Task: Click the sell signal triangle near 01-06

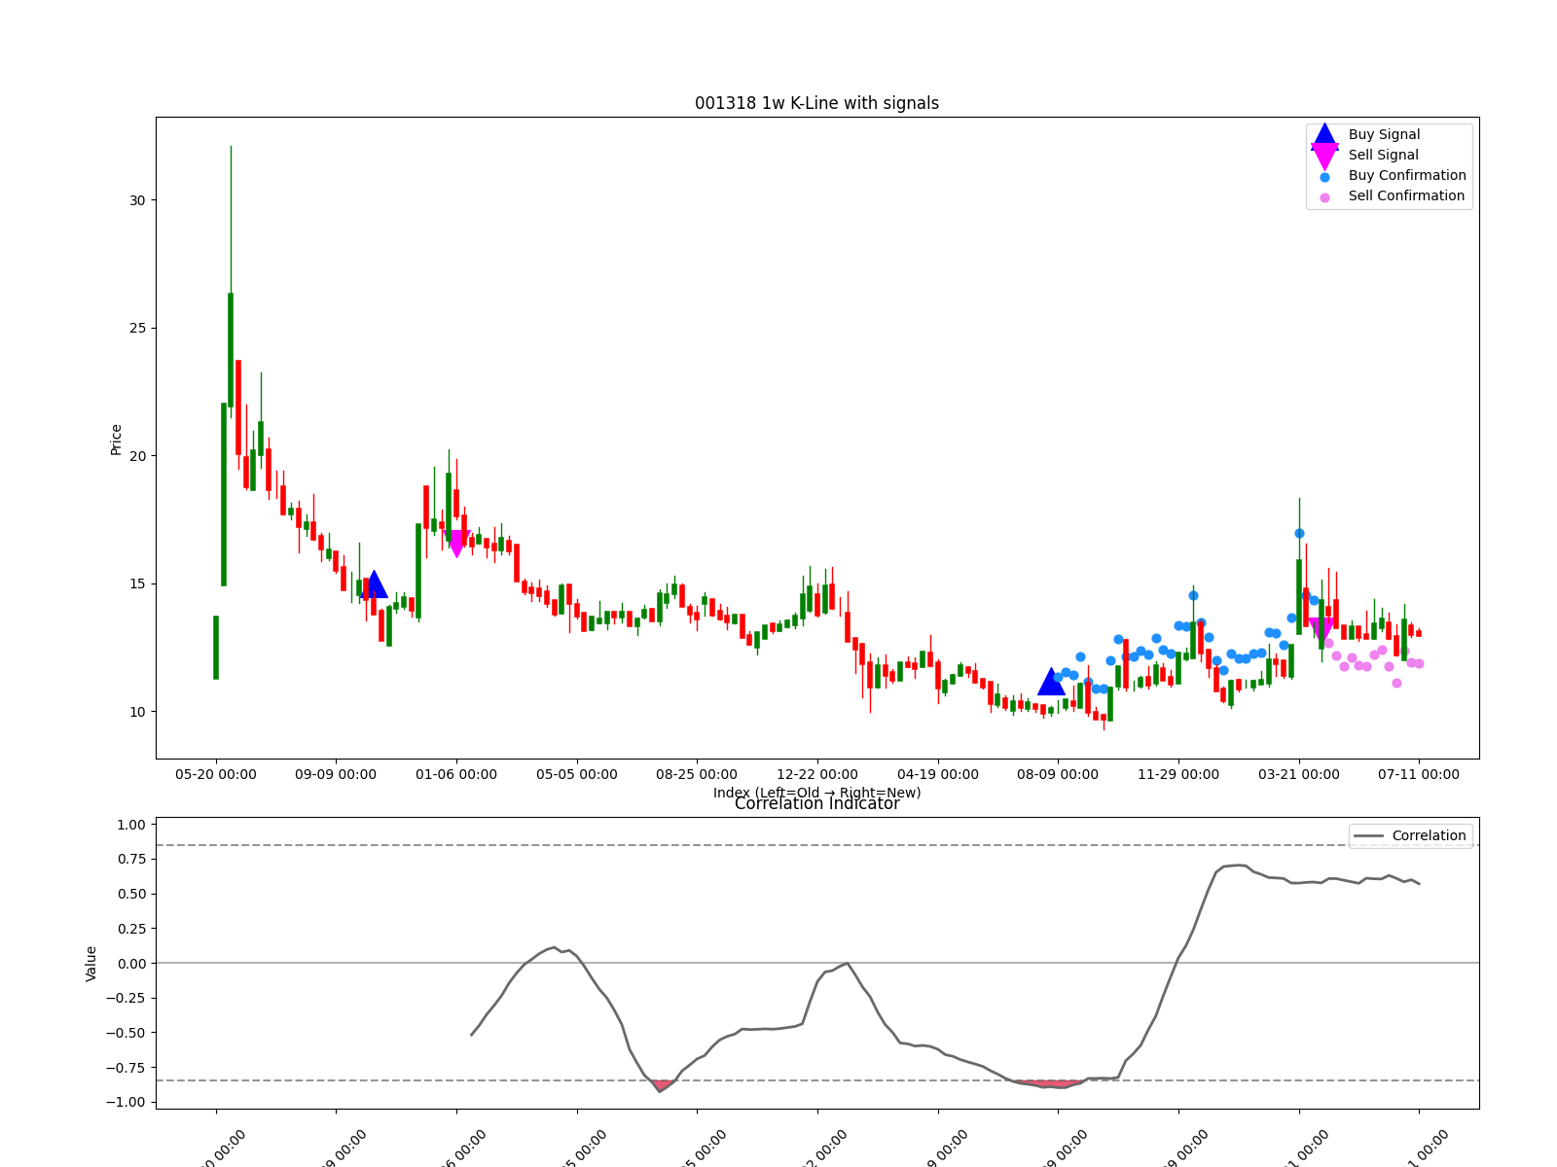Action: click(x=457, y=544)
